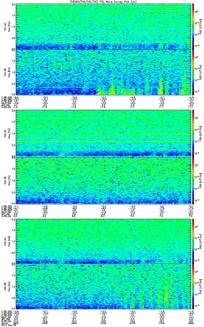
Task: Click the THE B-parallel panel freq [Hz] axis label
Action: coord(9,287)
